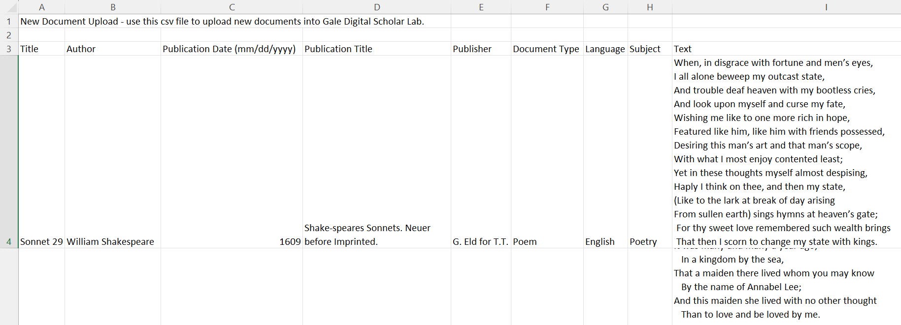
Task: Click the 'Poetry' subject cell
Action: point(650,152)
